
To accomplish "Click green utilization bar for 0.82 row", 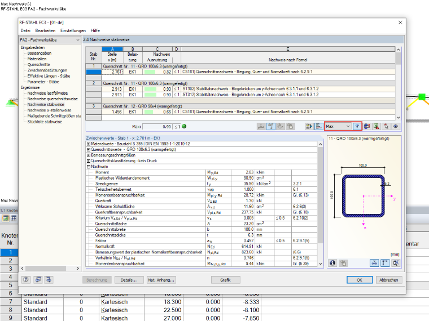I will click(x=150, y=72).
